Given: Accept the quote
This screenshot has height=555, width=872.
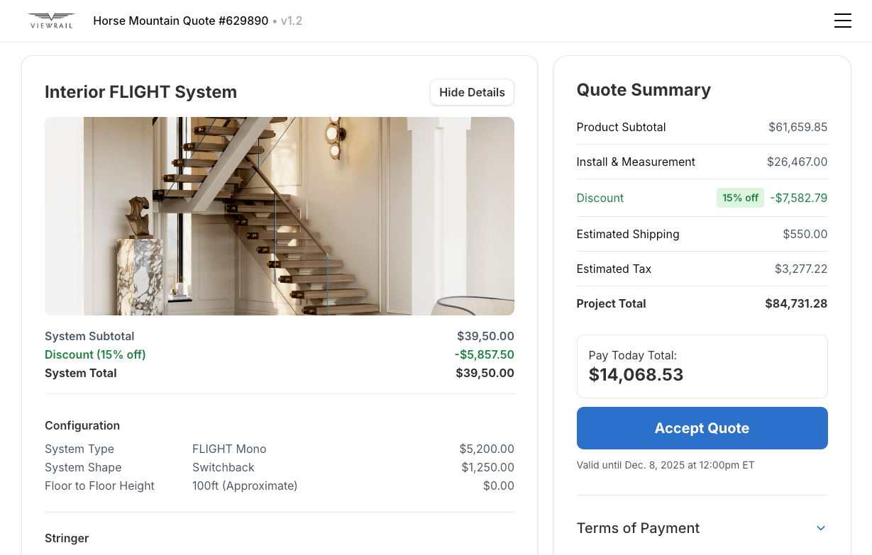Looking at the screenshot, I should coord(702,428).
